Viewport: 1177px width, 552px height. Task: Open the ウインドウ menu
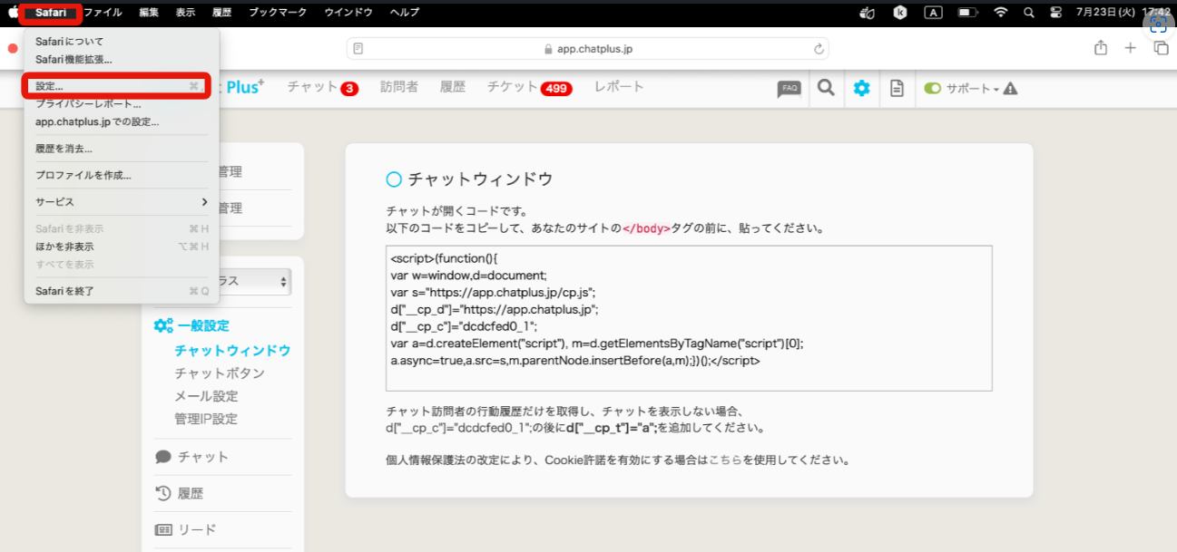tap(348, 13)
